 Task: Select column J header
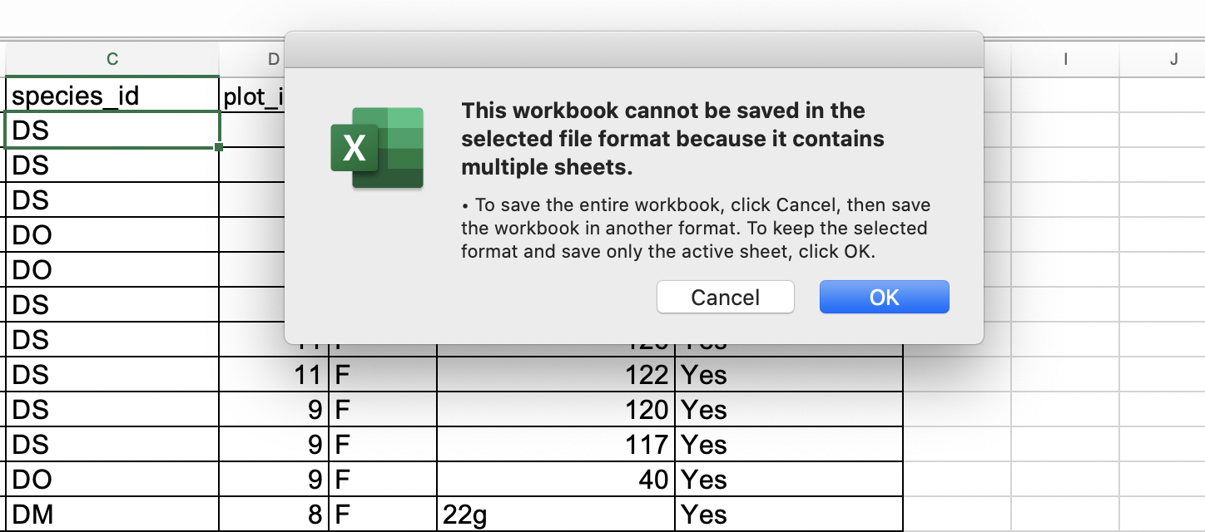tap(1173, 59)
